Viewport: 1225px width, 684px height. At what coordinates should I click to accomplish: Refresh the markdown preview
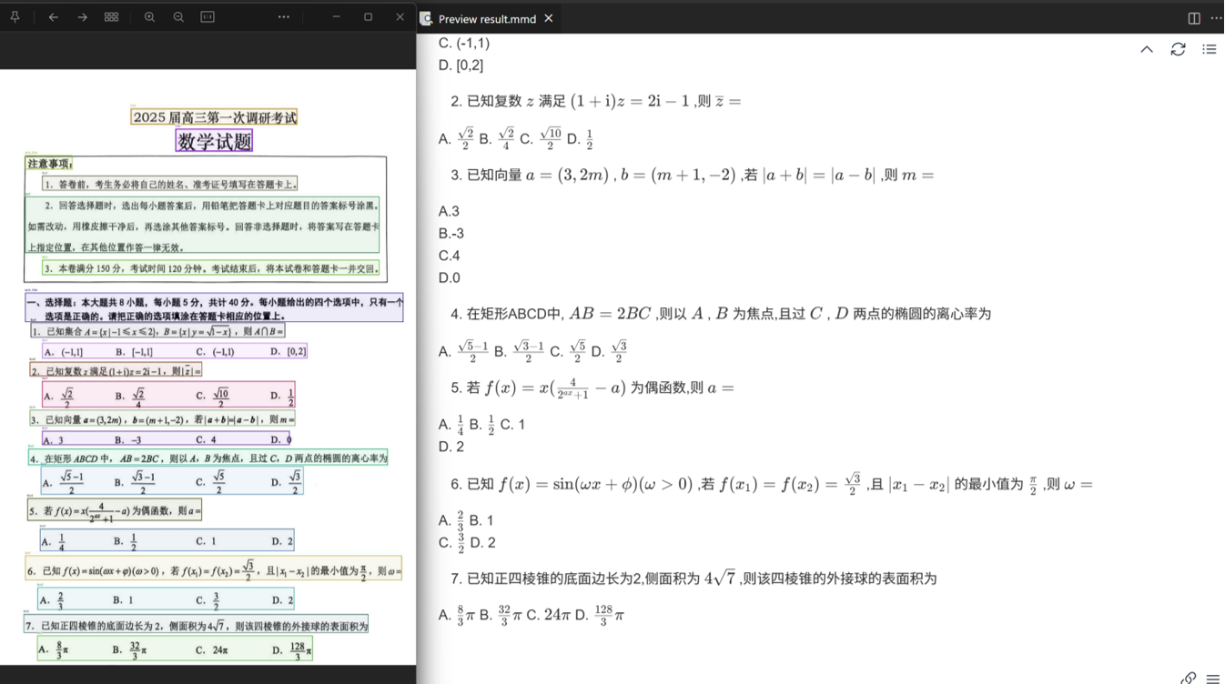point(1178,49)
